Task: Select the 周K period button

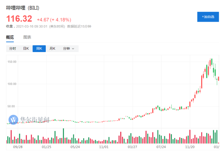Action: [39, 49]
